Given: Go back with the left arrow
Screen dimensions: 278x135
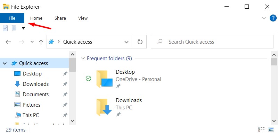Looking at the screenshot, I should point(8,42).
